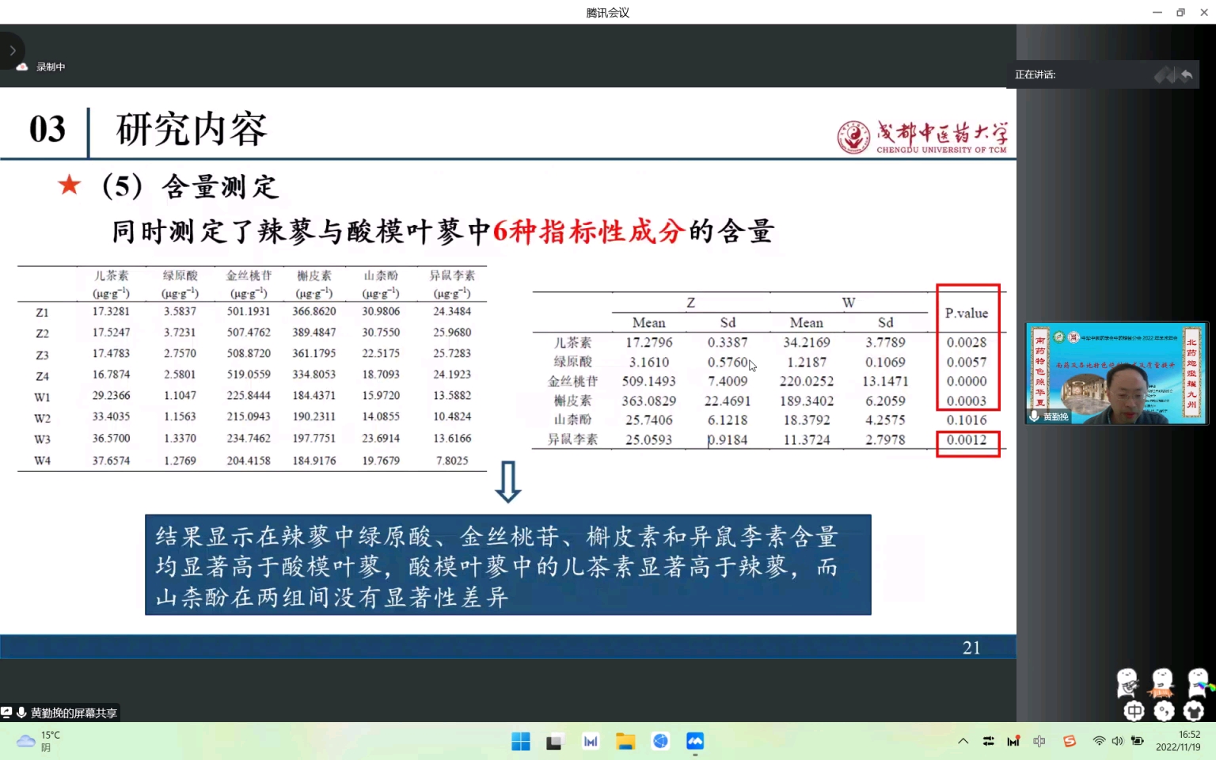Click the Z Mean value 363.0829

(x=648, y=401)
